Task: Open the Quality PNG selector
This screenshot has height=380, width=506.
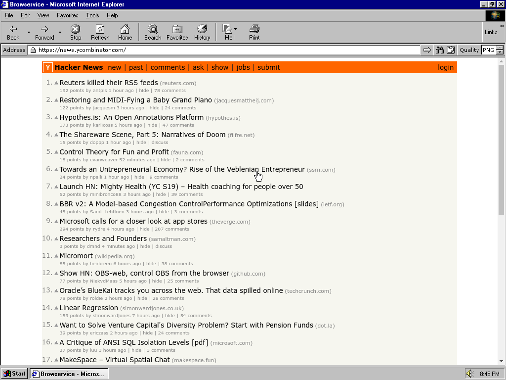Action: coord(488,50)
